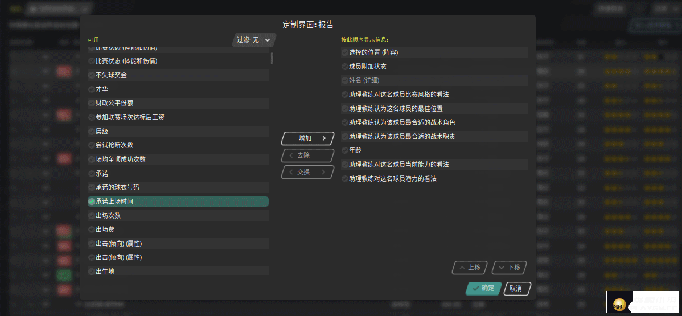
Task: Select the 出场费 row text
Action: coord(105,229)
